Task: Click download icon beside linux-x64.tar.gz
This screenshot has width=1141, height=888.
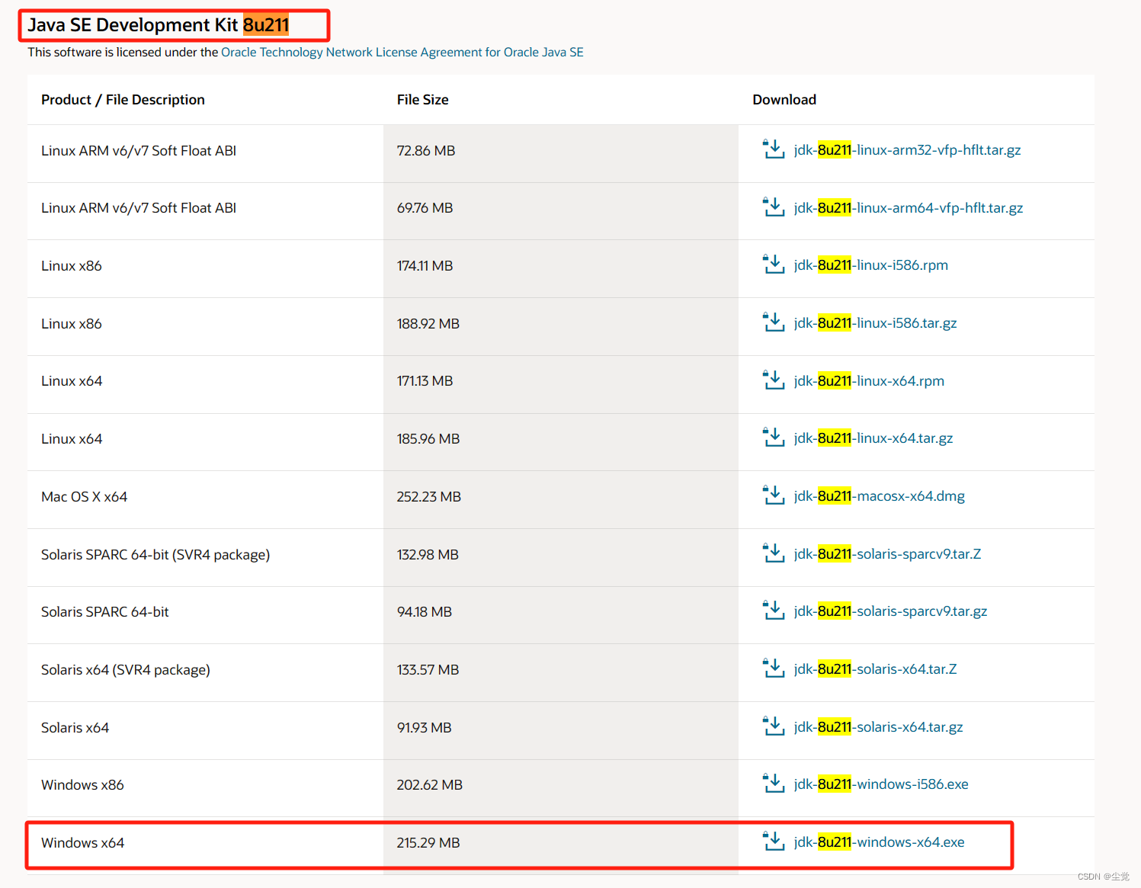Action: click(774, 438)
